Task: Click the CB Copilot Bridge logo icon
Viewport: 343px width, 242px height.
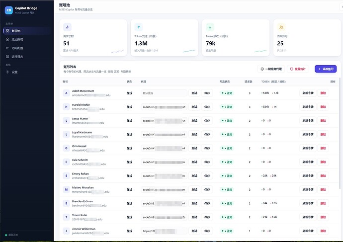Action: point(9,10)
